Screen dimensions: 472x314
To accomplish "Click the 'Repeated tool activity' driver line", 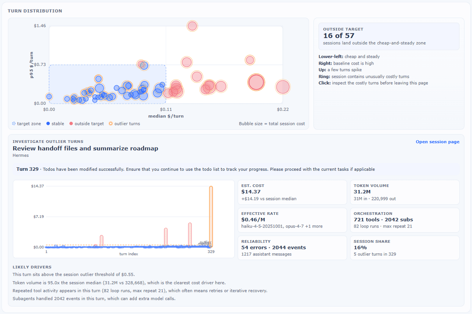I will (x=140, y=291).
